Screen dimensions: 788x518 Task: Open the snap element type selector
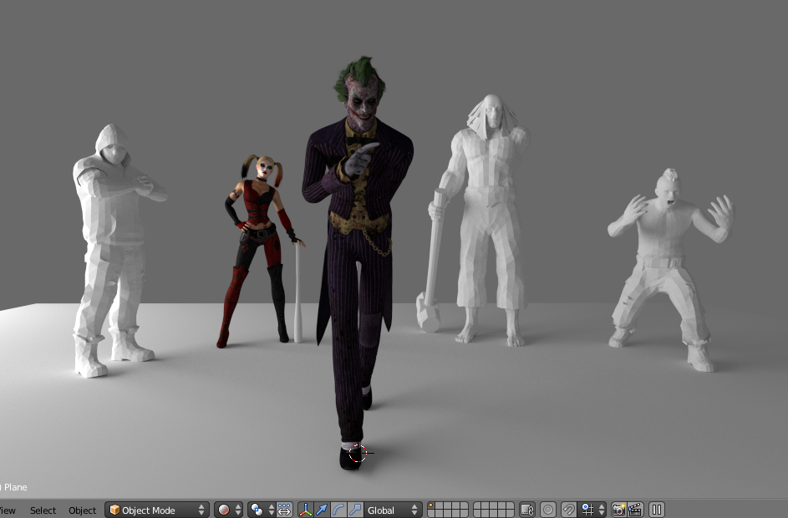point(592,510)
